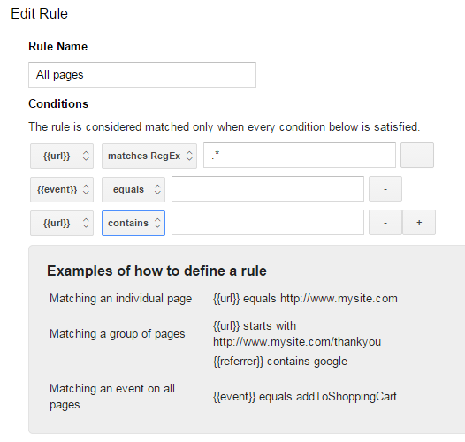This screenshot has height=442, width=465.
Task: Remove the {{event}} condition row
Action: click(385, 188)
